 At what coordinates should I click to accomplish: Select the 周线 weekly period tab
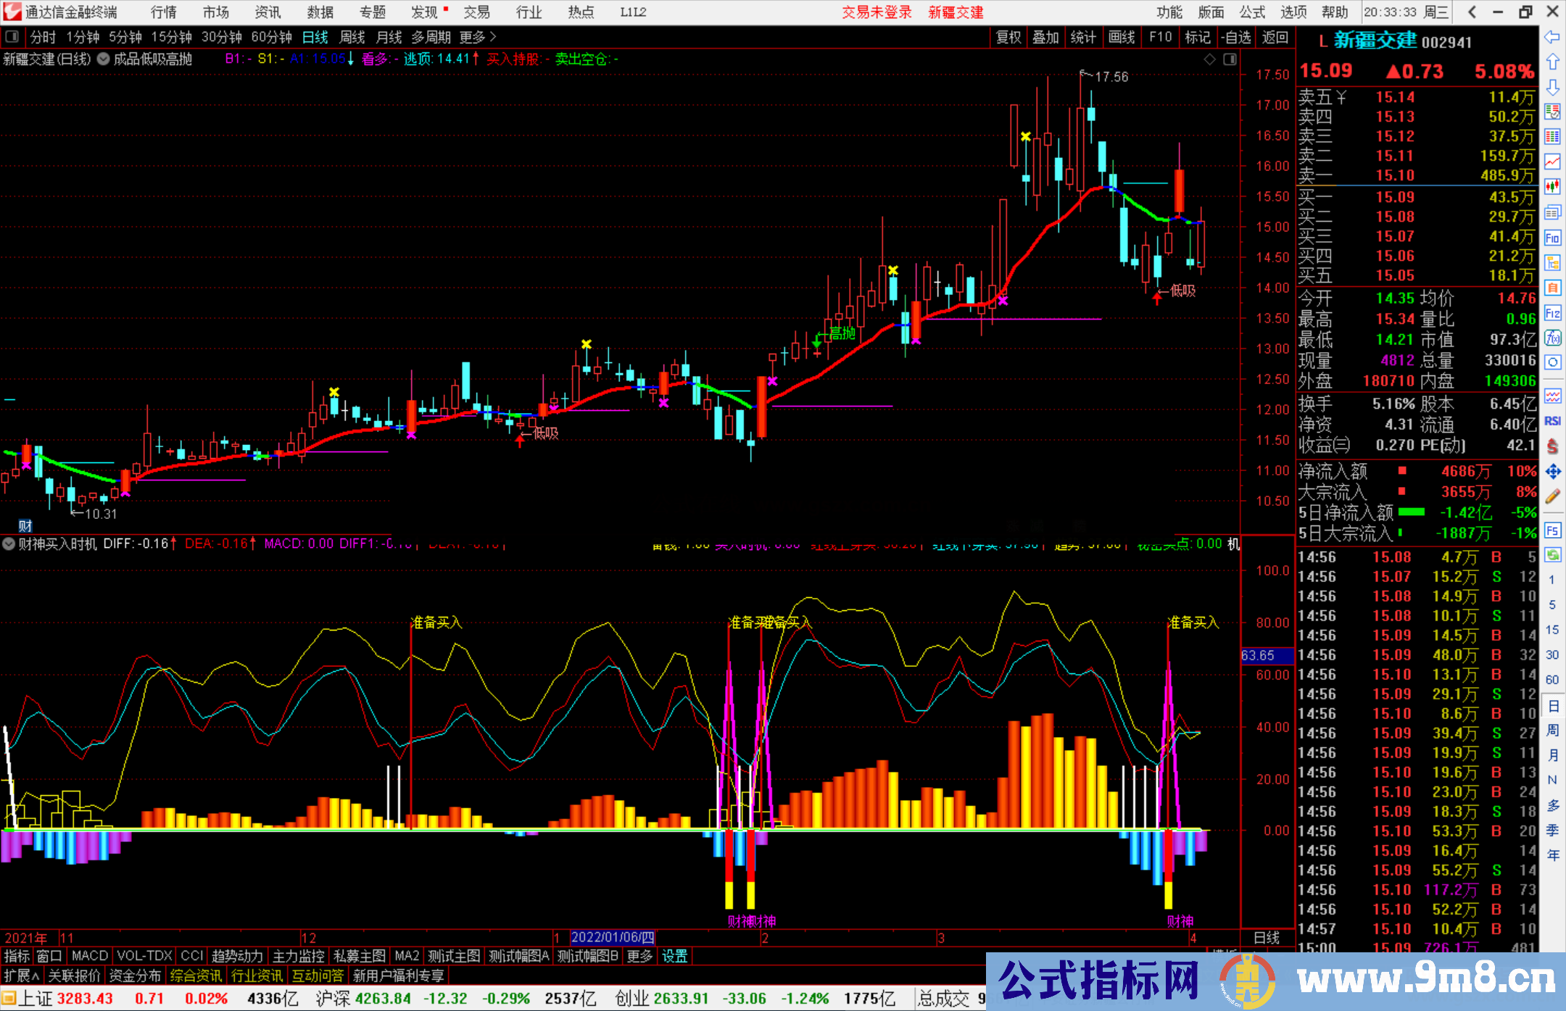click(352, 37)
